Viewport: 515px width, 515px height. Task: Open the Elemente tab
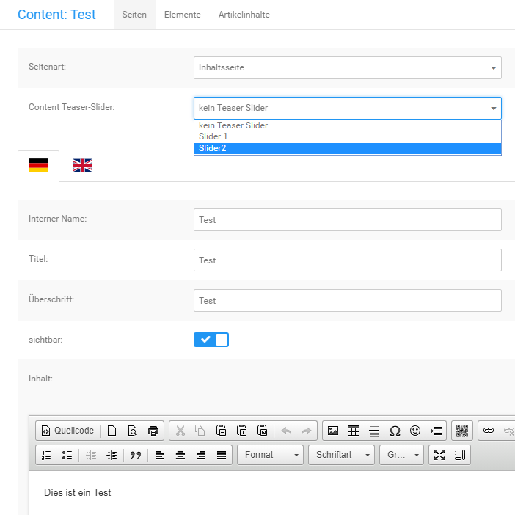tap(182, 15)
